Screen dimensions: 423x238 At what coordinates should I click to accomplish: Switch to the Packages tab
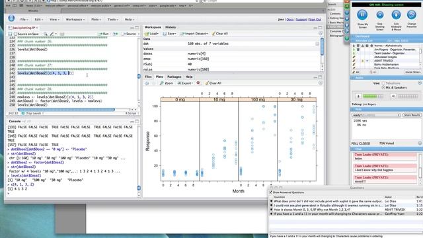[174, 77]
